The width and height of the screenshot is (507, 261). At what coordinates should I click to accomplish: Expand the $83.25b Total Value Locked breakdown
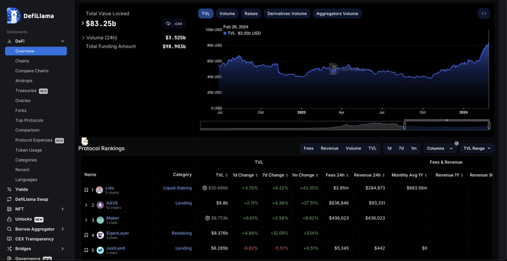pyautogui.click(x=83, y=23)
